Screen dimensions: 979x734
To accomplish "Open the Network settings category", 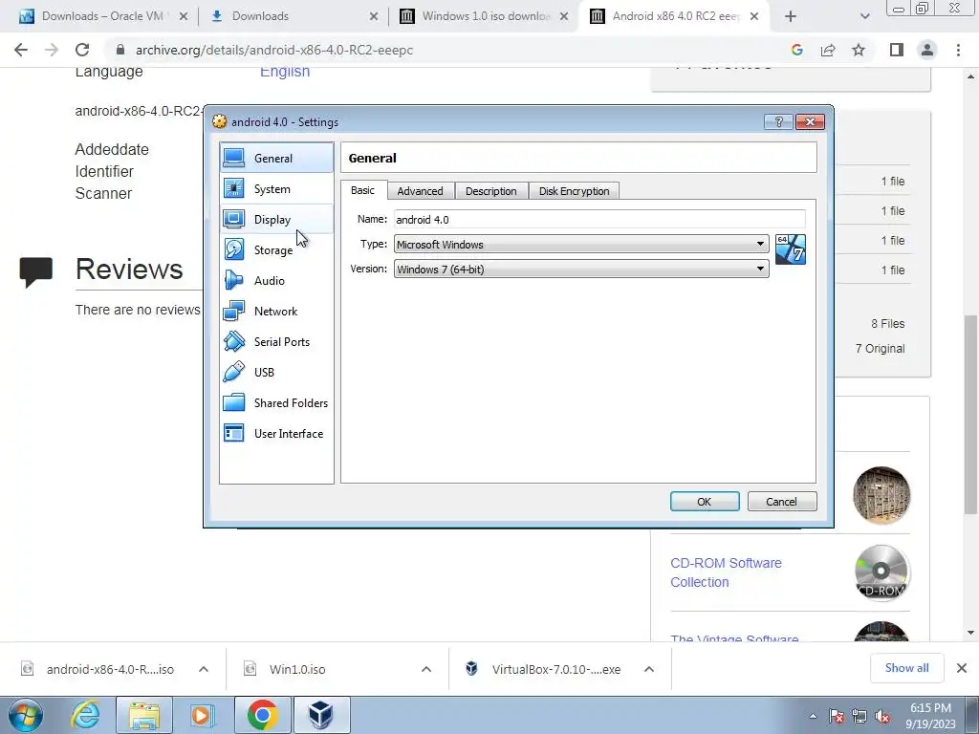I will [x=276, y=311].
